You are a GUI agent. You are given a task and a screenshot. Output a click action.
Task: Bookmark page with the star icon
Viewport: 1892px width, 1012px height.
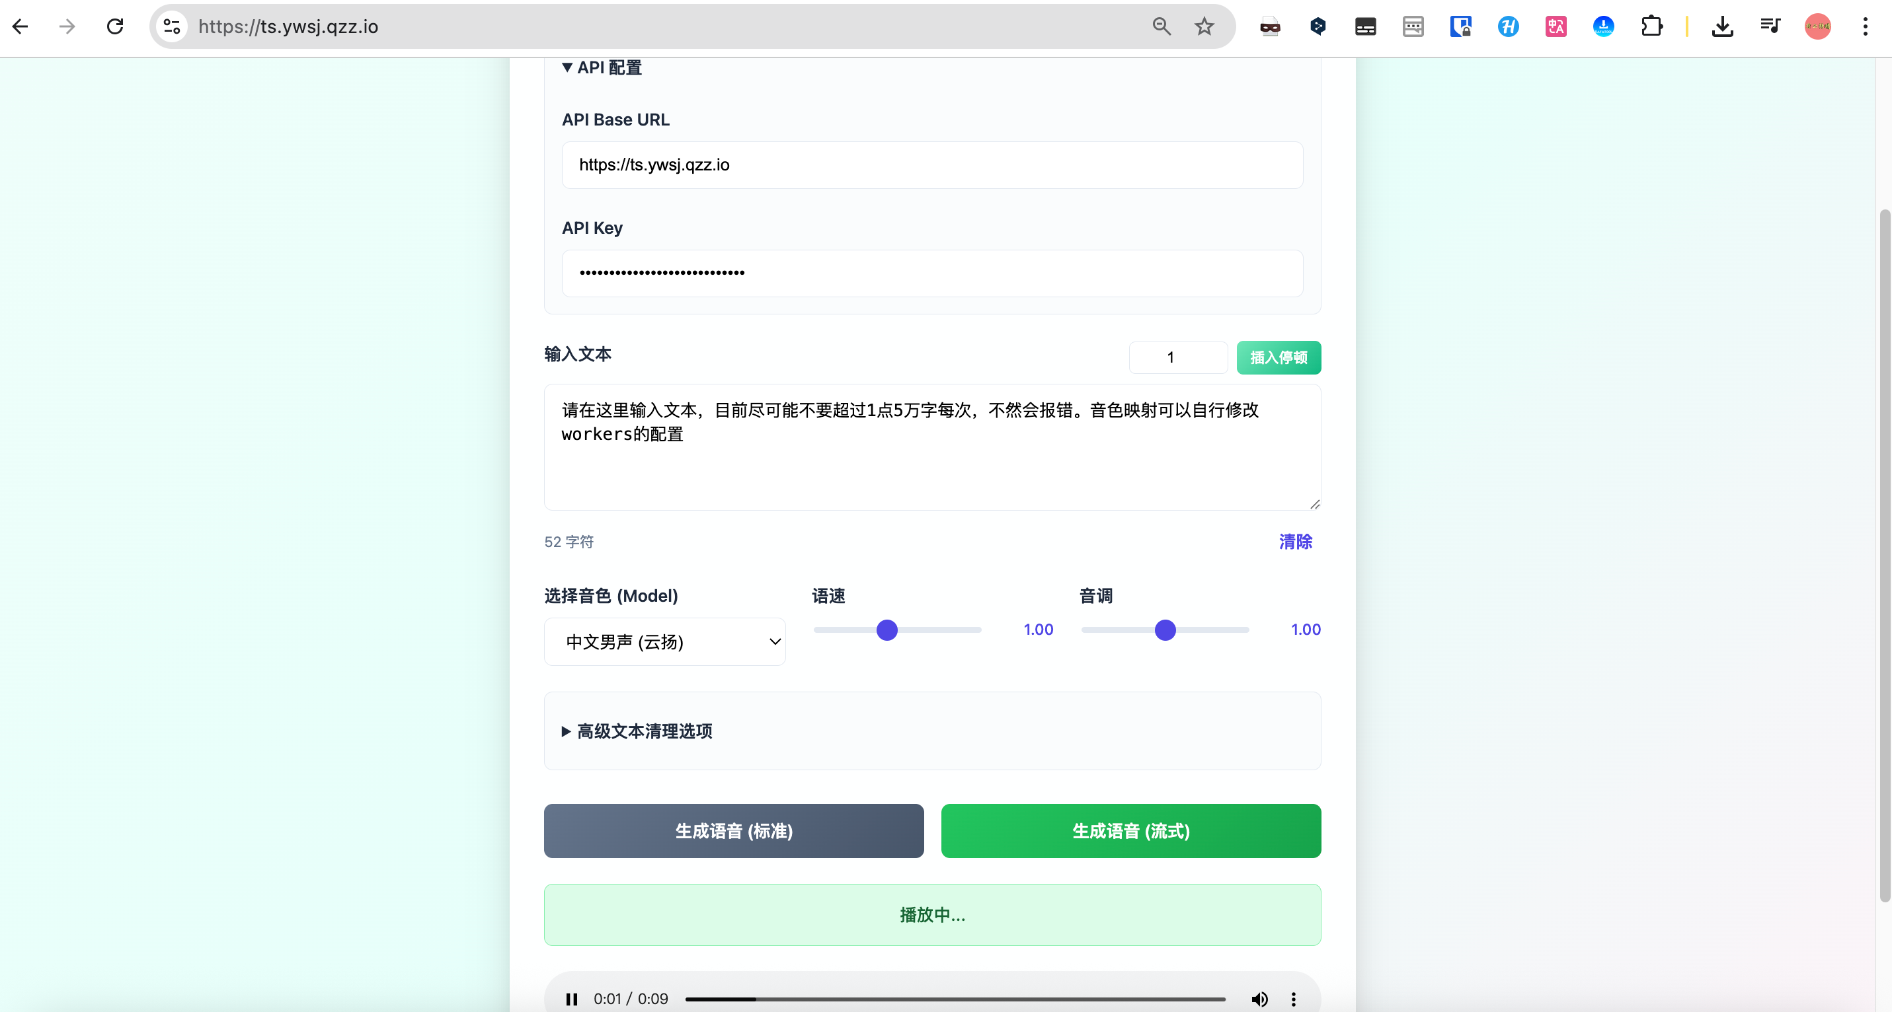pos(1204,27)
